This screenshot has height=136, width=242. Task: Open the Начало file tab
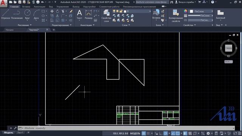point(9,30)
